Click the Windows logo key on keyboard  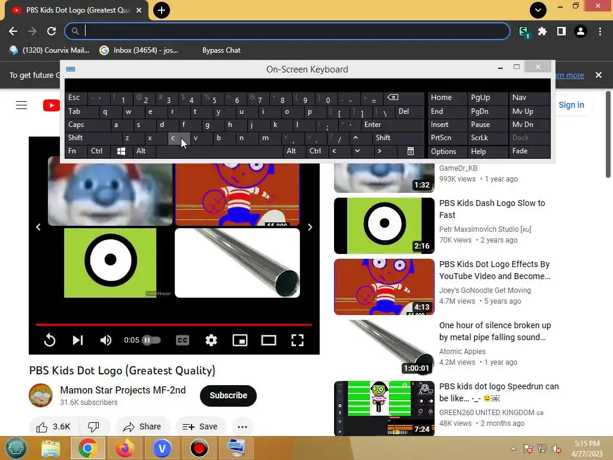(x=121, y=151)
